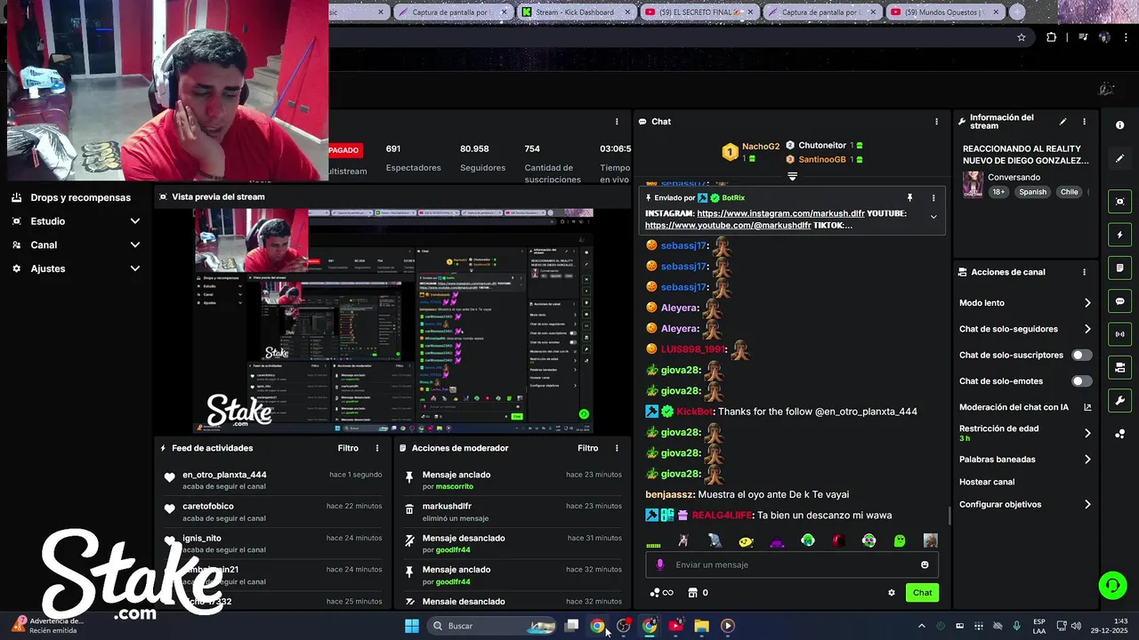Open Feed de actividades three-dot menu
The width and height of the screenshot is (1139, 640).
tap(377, 448)
